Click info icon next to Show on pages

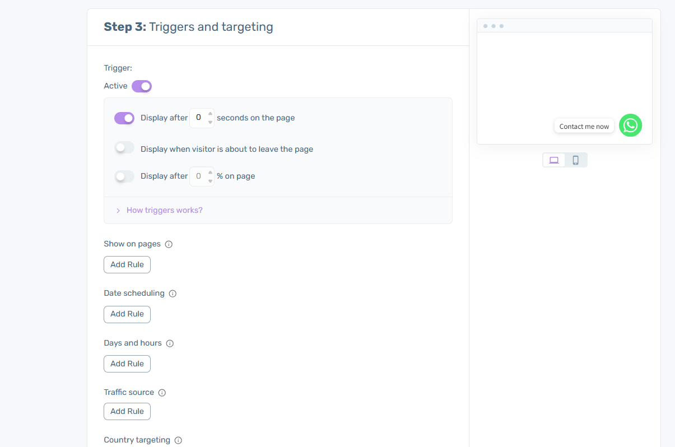point(169,244)
